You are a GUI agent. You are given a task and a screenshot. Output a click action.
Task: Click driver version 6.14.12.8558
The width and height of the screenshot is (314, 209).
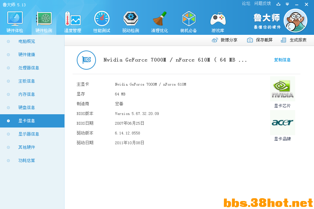click(x=127, y=133)
